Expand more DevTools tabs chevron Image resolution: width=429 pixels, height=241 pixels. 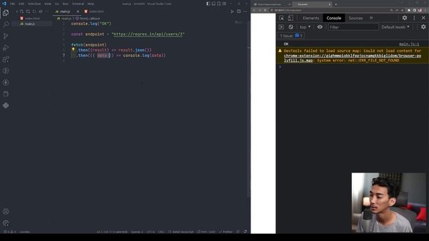[371, 18]
